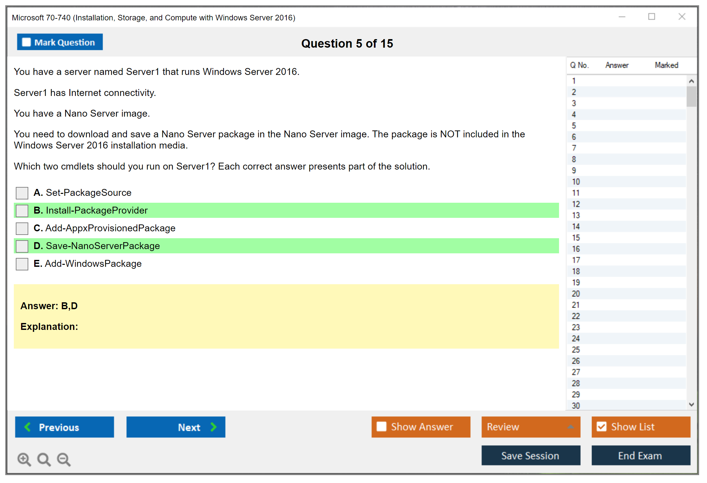This screenshot has height=483, width=707.
Task: Jump to question 22 in list
Action: 576,316
